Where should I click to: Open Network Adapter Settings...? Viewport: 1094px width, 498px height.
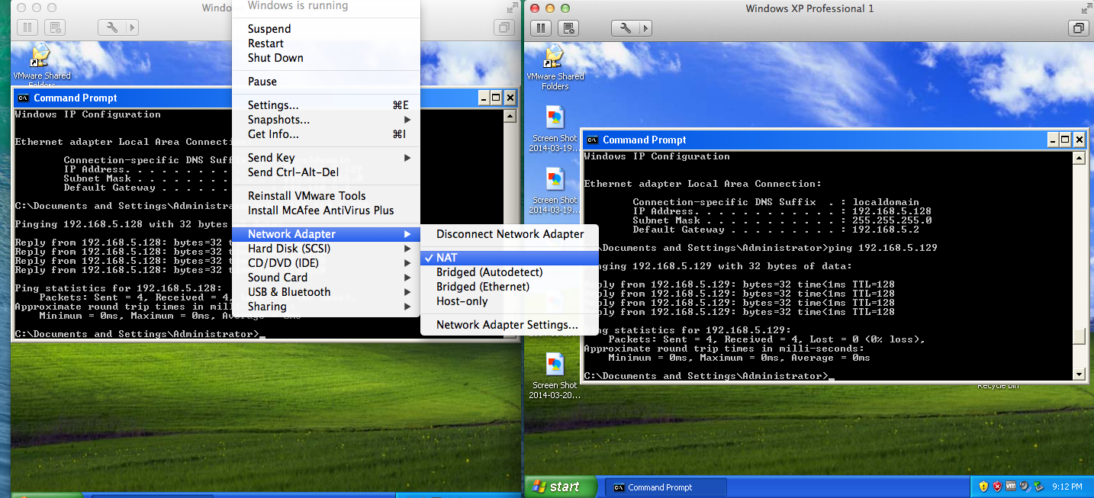point(510,325)
